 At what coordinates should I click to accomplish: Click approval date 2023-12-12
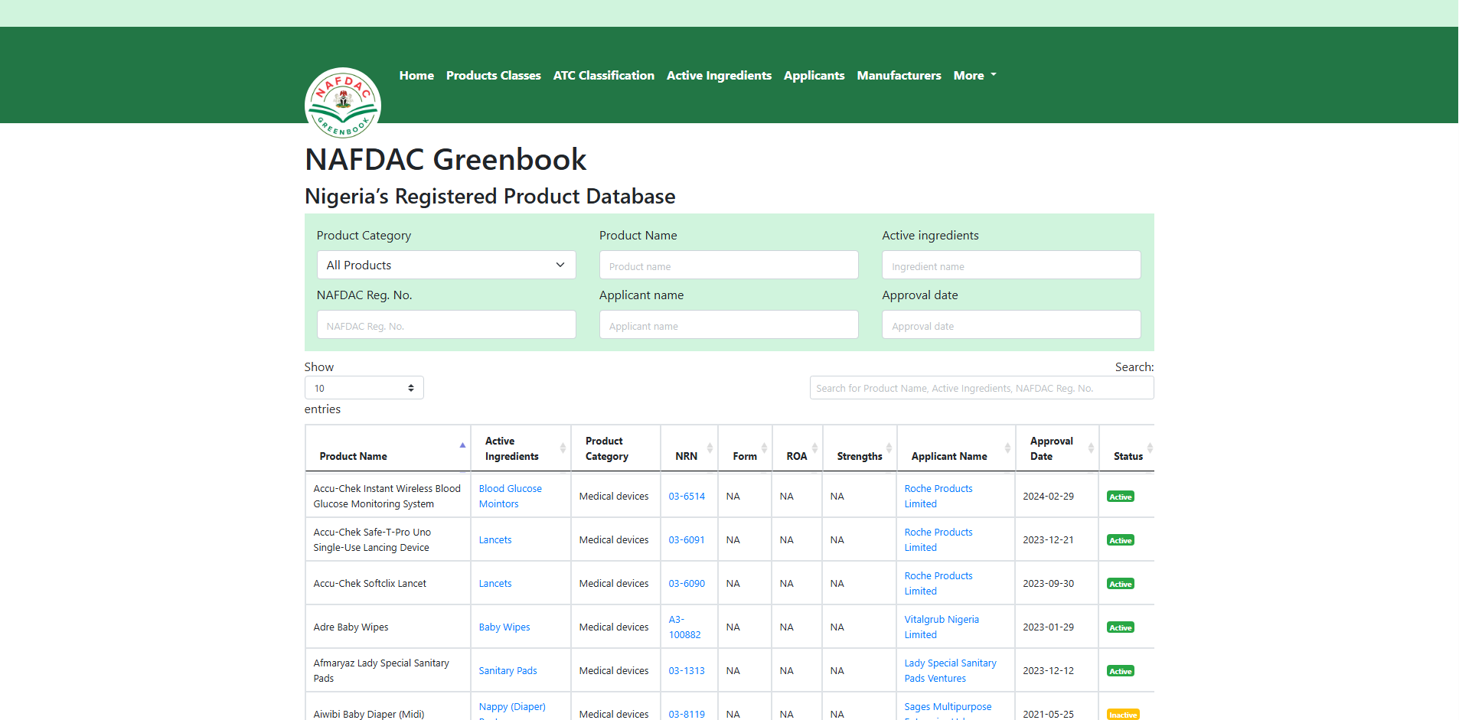pyautogui.click(x=1049, y=670)
